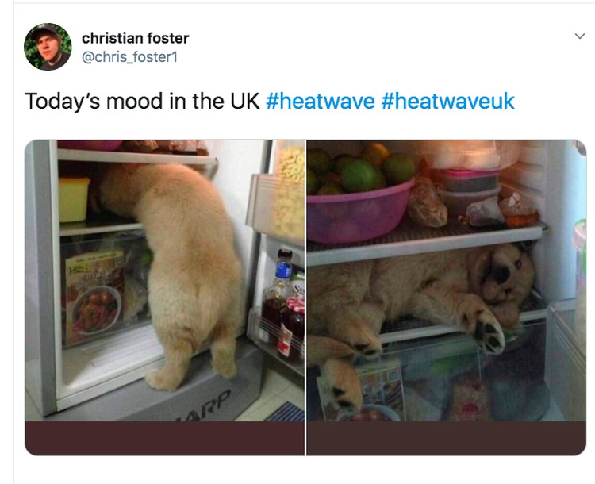Open the #heatwave hashtag
595x484 pixels.
click(x=321, y=102)
